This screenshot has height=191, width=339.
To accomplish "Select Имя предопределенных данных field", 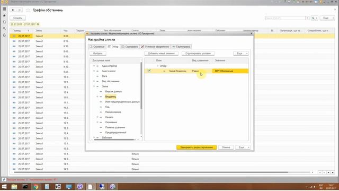I will [x=122, y=102].
